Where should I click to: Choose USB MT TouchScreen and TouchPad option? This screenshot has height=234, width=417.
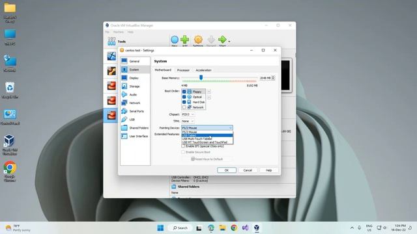coord(207,142)
